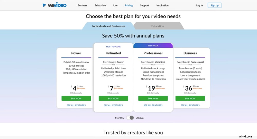Buy the Power plan now
This screenshot has height=139, width=257.
coord(76,98)
